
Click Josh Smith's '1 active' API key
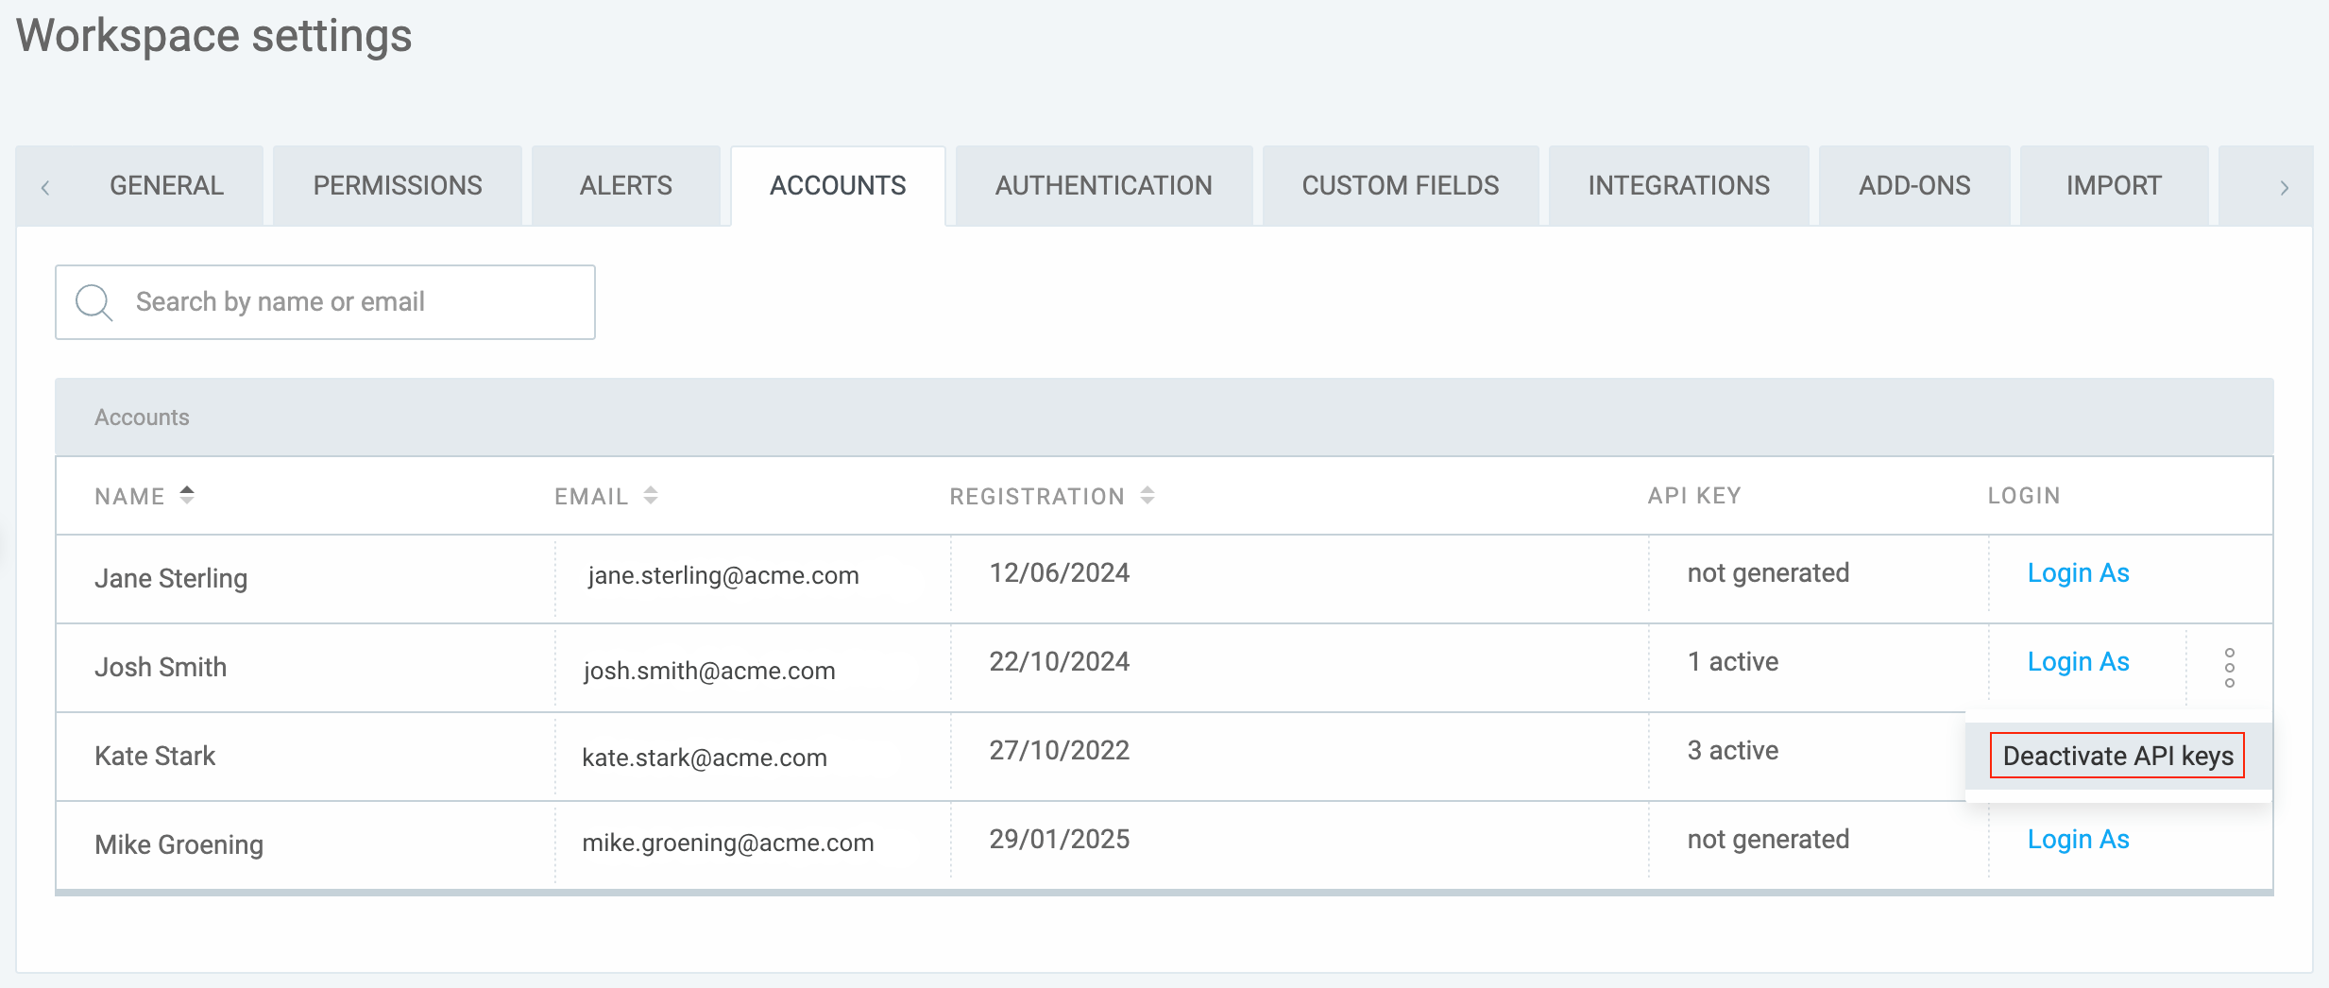click(x=1733, y=661)
